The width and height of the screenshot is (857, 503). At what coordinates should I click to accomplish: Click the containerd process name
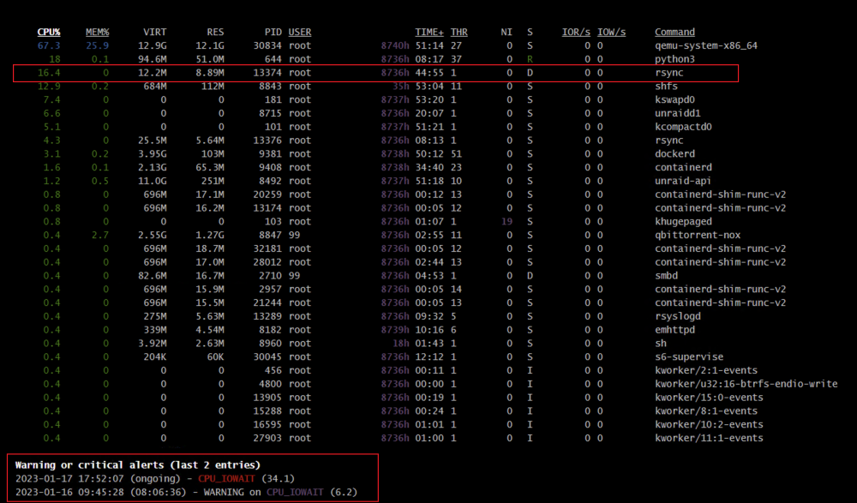pyautogui.click(x=683, y=167)
